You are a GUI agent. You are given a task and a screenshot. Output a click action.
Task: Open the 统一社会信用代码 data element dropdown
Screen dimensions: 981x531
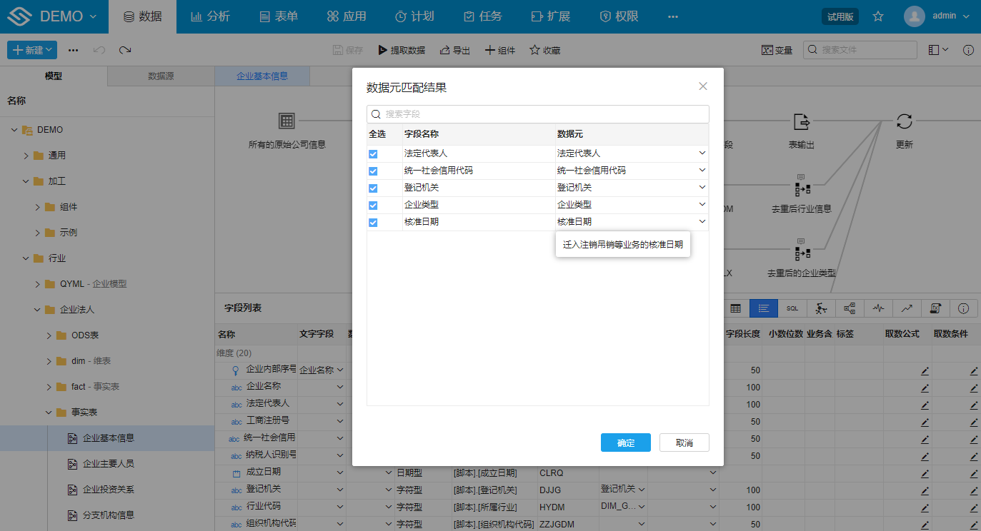tap(702, 171)
